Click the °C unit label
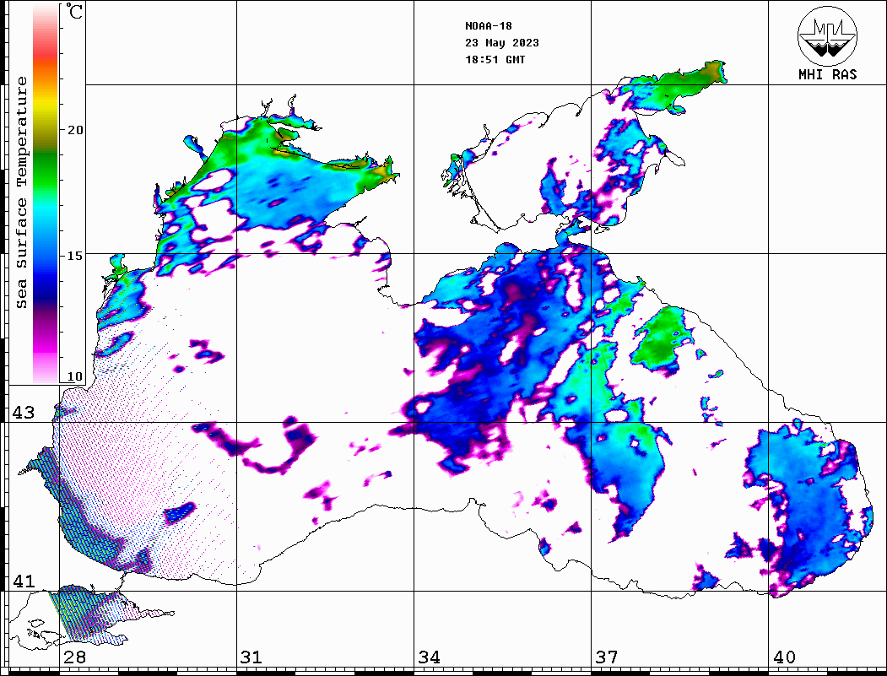This screenshot has height=676, width=887. pos(73,11)
